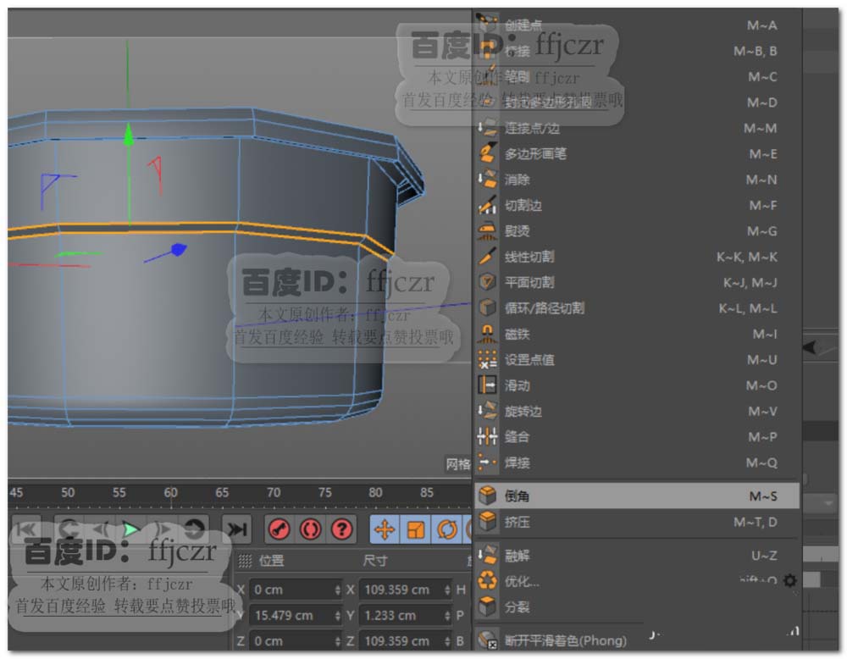This screenshot has height=659, width=847.
Task: Toggle the scale keying square icon
Action: [x=415, y=530]
